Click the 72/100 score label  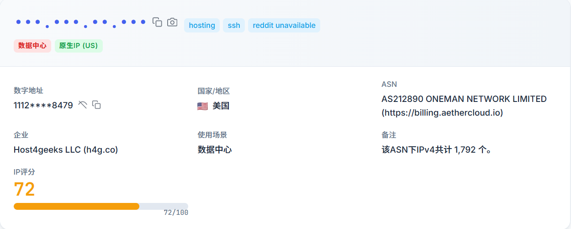pyautogui.click(x=176, y=213)
